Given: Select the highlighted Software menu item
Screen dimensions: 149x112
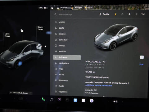Looking at the screenshot, I should 67,57.
